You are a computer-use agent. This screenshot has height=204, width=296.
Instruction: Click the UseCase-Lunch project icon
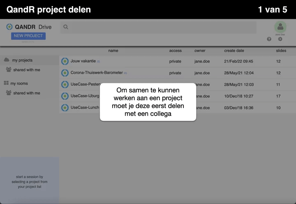point(65,107)
